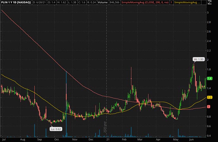Click the Jun label on time axis
The height and width of the screenshot is (142, 218).
point(191,139)
